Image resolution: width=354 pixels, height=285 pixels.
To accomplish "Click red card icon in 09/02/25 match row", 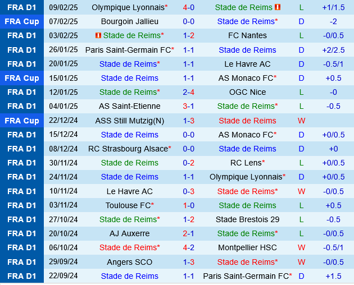I will pyautogui.click(x=278, y=7).
